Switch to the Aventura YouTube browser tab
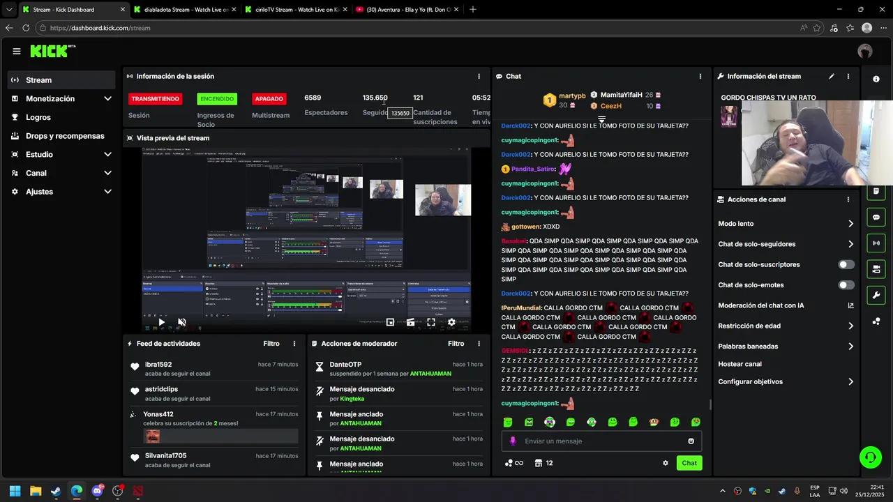Image resolution: width=893 pixels, height=502 pixels. pos(408,10)
